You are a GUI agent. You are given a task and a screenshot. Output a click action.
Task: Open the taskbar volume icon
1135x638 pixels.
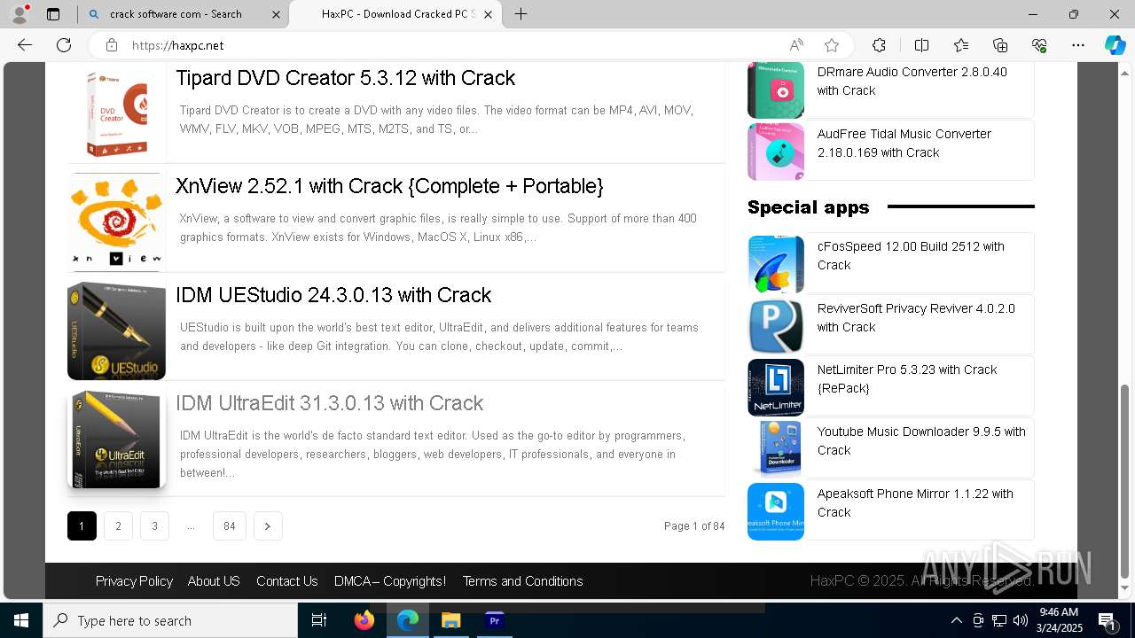coord(1021,620)
